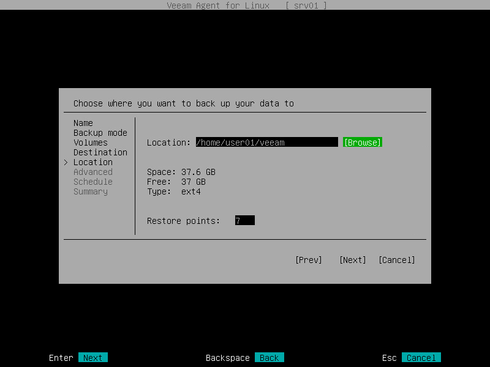490x367 pixels.
Task: Click the arrow marker beside Location step
Action: point(66,162)
